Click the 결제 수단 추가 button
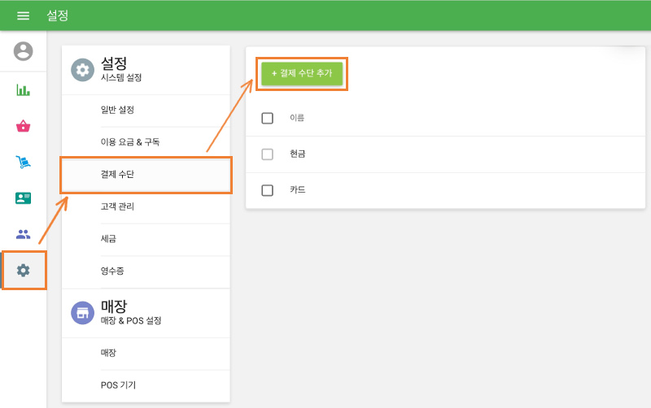The image size is (651, 408). click(302, 73)
